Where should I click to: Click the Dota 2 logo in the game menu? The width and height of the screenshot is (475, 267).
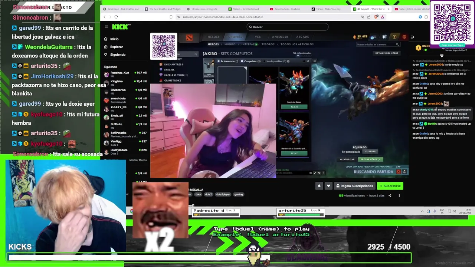tap(189, 37)
